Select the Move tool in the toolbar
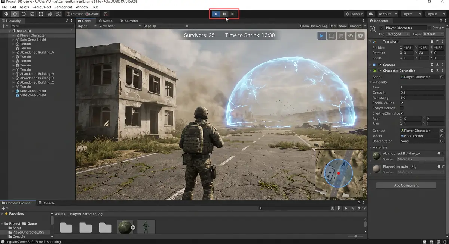449x244 pixels. tap(15, 14)
